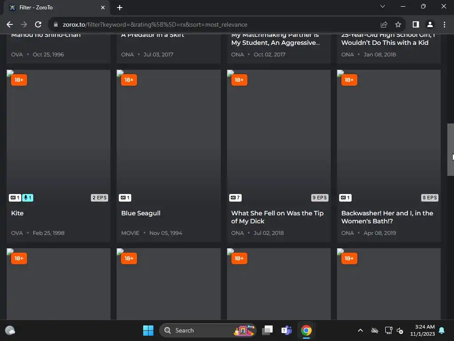Reload the current page
Viewport: 454px width, 341px height.
click(x=38, y=25)
